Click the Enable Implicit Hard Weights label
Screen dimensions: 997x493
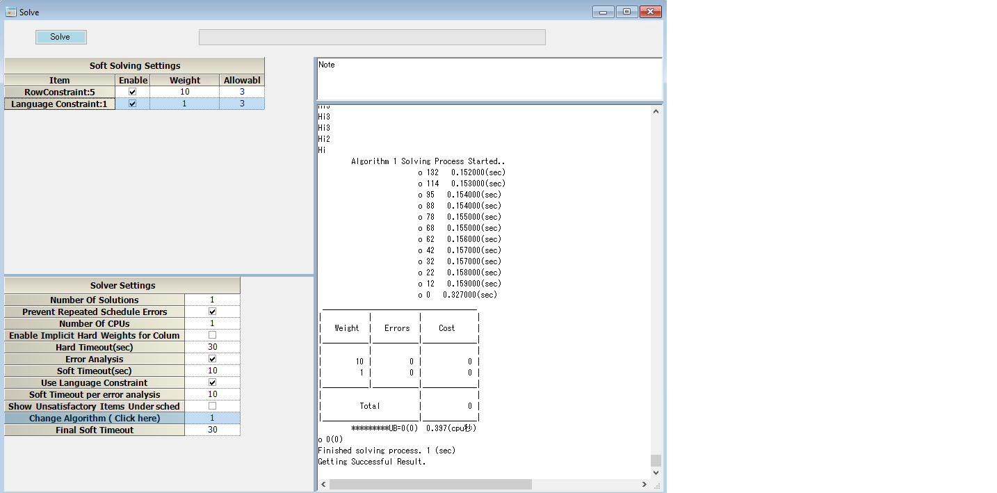coord(95,336)
